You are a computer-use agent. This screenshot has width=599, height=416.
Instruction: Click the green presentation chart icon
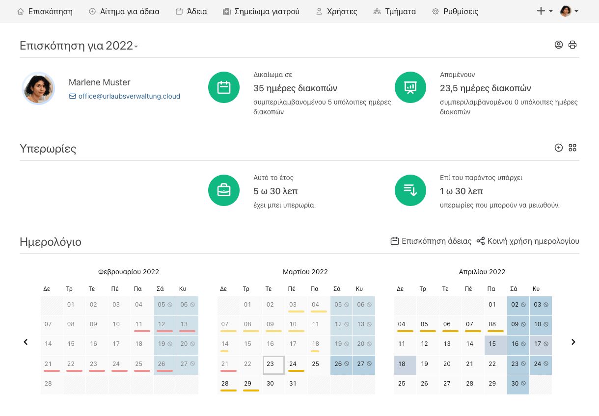pos(410,87)
